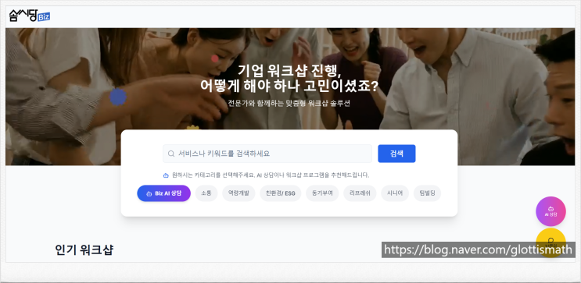Focus the 서비스나 키워드를 검색하세요 search field
Viewport: 581px width, 283px height.
point(267,154)
